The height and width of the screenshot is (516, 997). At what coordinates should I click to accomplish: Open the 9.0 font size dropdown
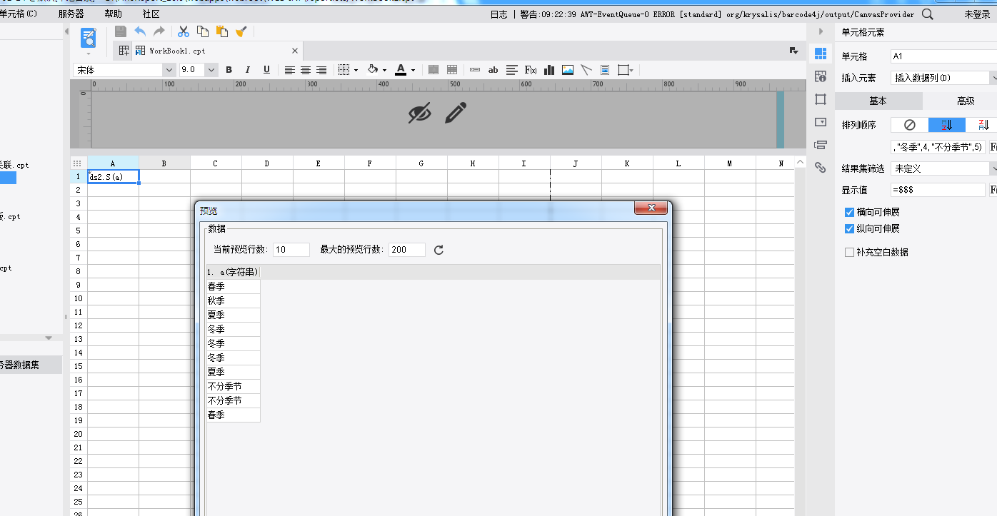click(x=211, y=70)
